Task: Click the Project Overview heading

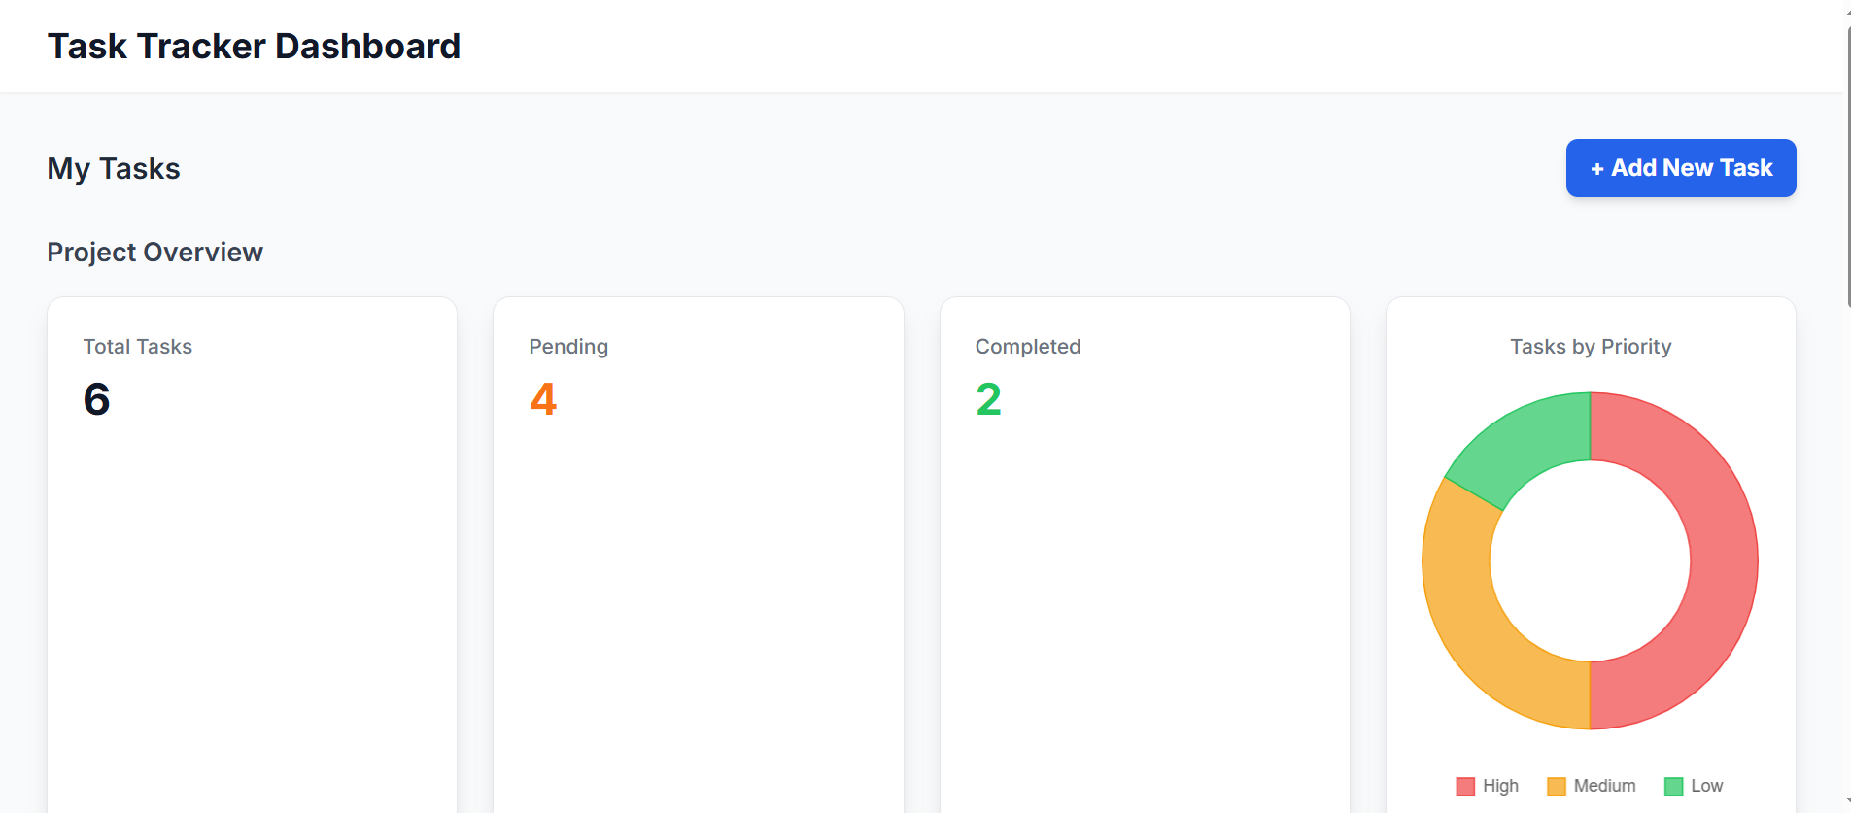Action: click(x=154, y=253)
